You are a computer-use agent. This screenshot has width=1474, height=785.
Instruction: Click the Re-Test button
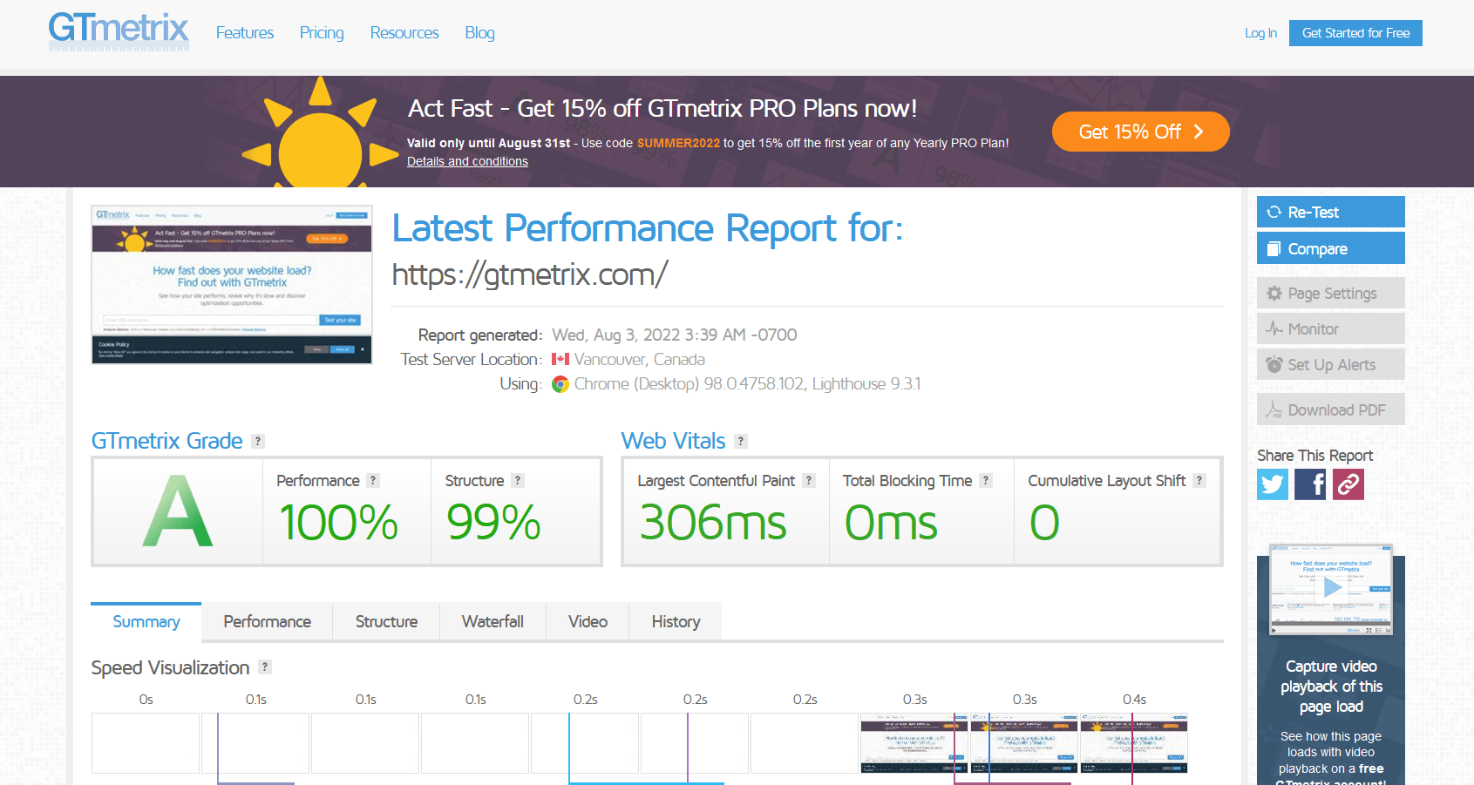click(x=1330, y=213)
